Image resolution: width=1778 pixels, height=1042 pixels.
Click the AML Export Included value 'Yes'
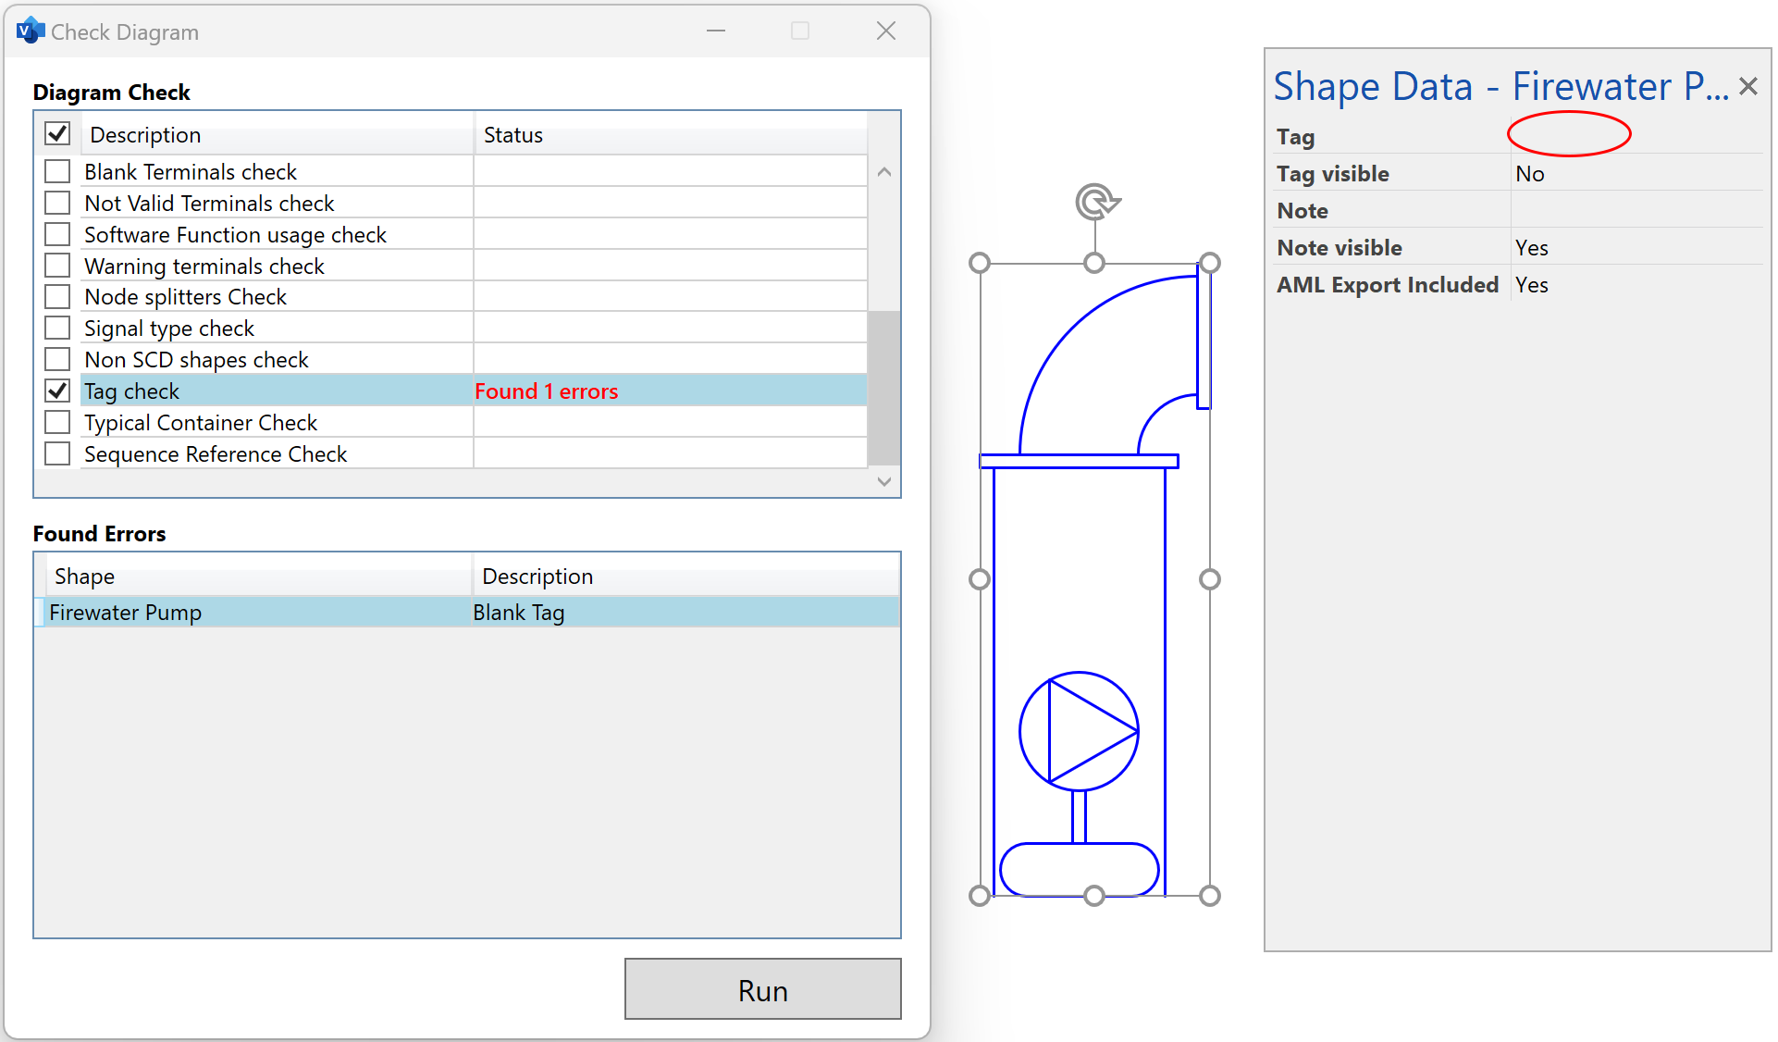coord(1531,285)
